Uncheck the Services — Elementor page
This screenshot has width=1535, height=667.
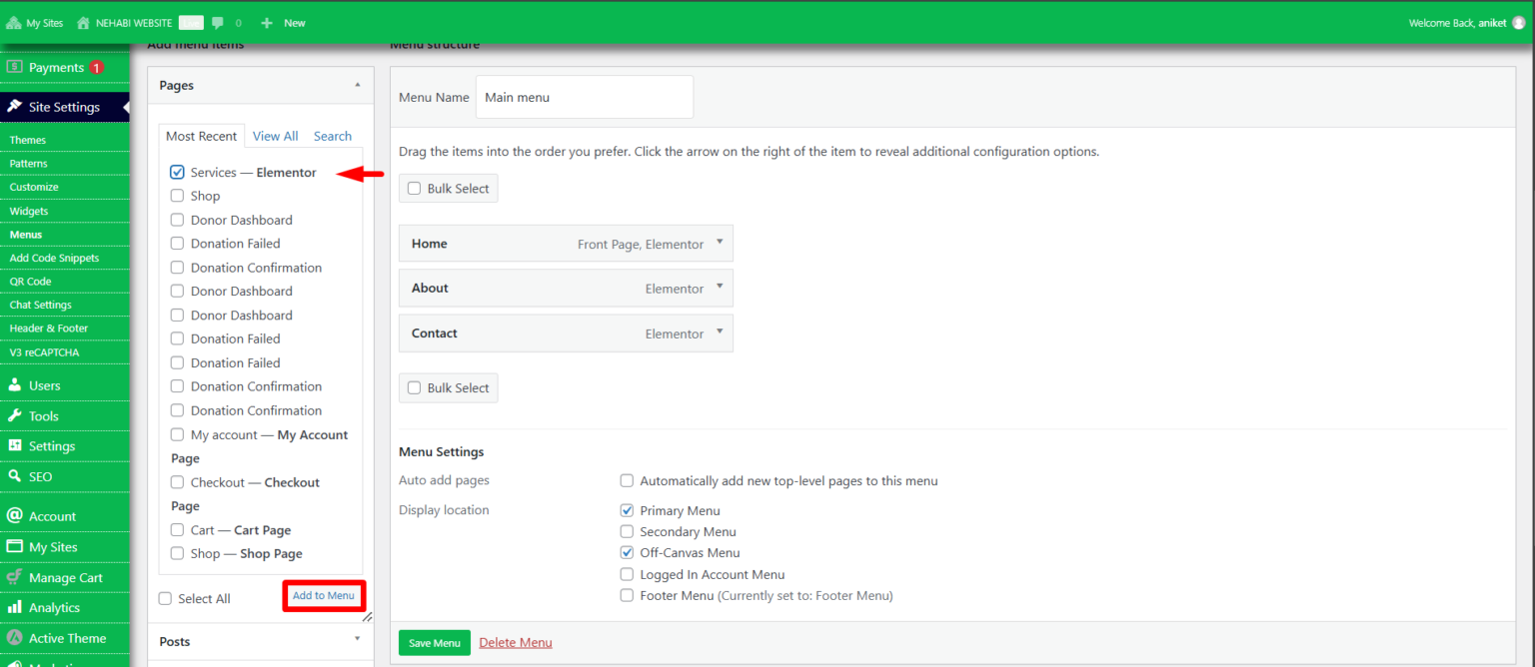coord(177,172)
